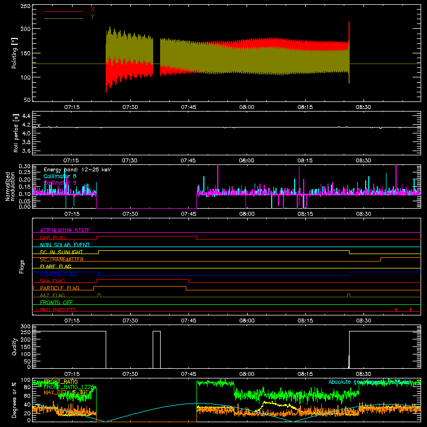Click the SAA_FLAG label
The height and width of the screenshot is (427, 427).
point(52,281)
